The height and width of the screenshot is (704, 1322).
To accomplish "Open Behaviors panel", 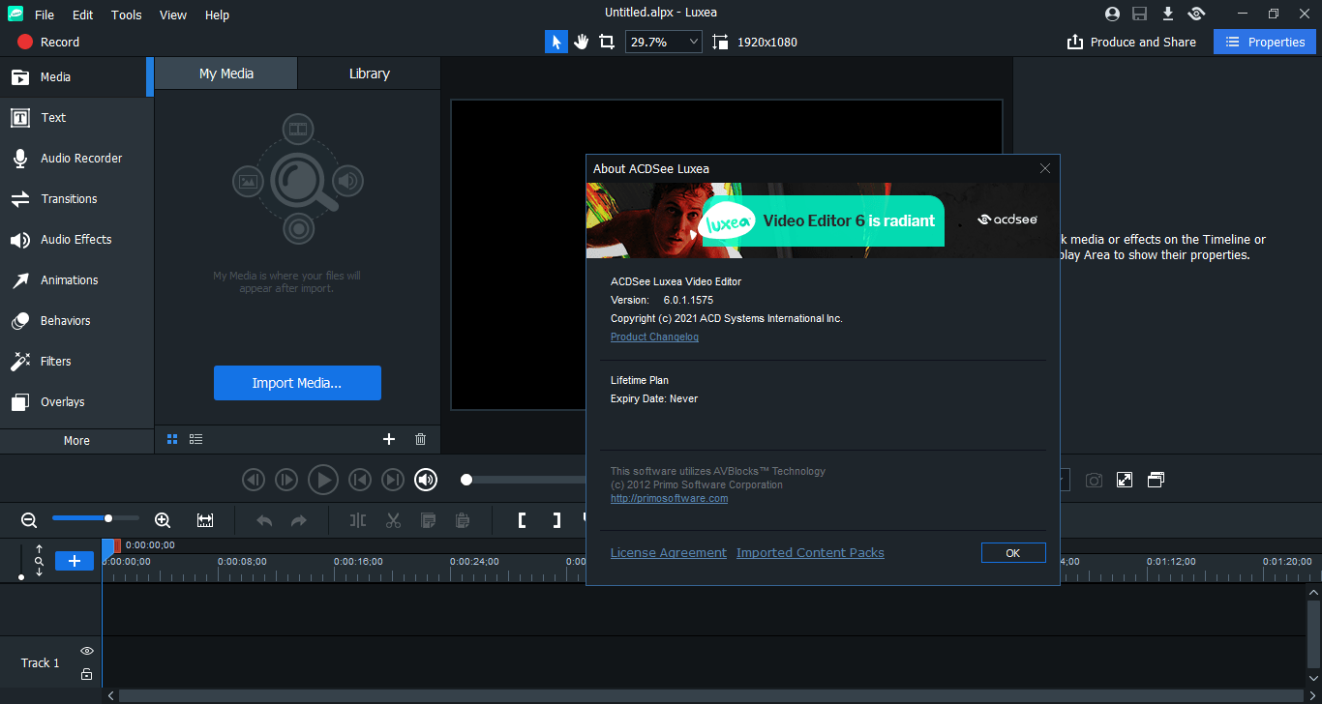I will click(76, 321).
